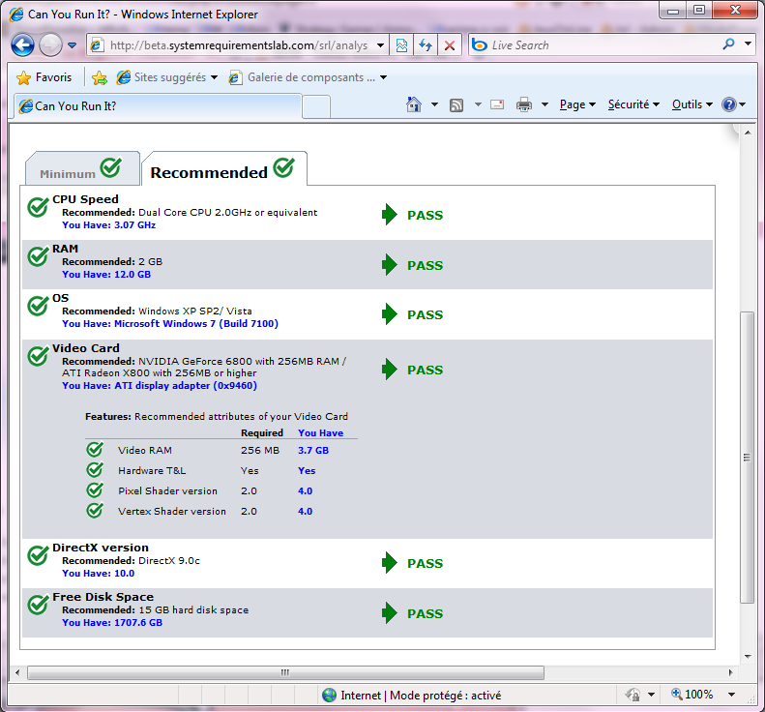The height and width of the screenshot is (712, 765).
Task: Click the Internet zone globe status icon
Action: [330, 695]
